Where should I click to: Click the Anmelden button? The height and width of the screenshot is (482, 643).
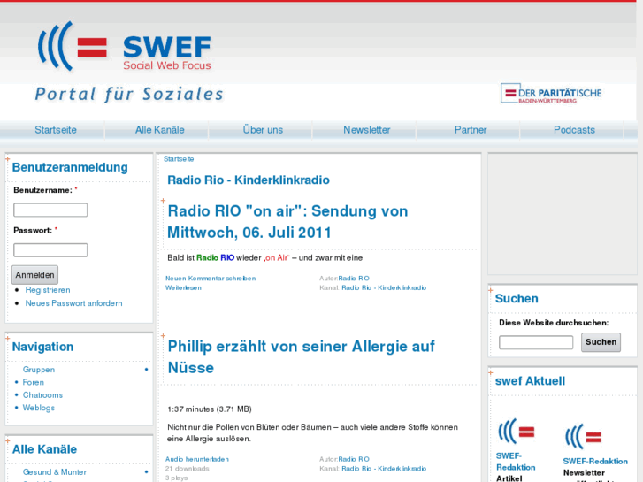pyautogui.click(x=34, y=275)
